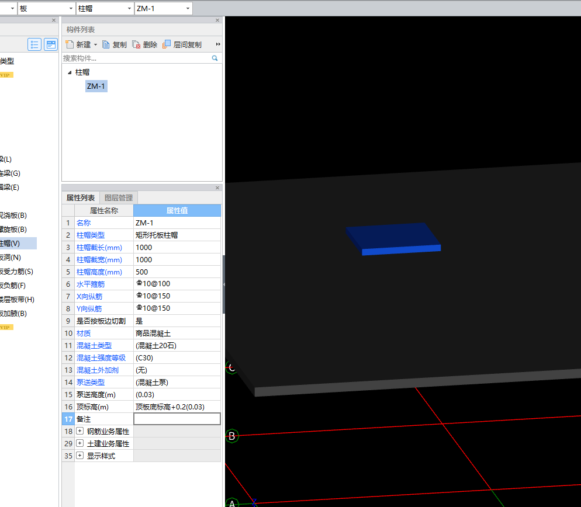This screenshot has height=507, width=581.
Task: Click 混凝土强度等级 value C30
Action: (x=177, y=357)
